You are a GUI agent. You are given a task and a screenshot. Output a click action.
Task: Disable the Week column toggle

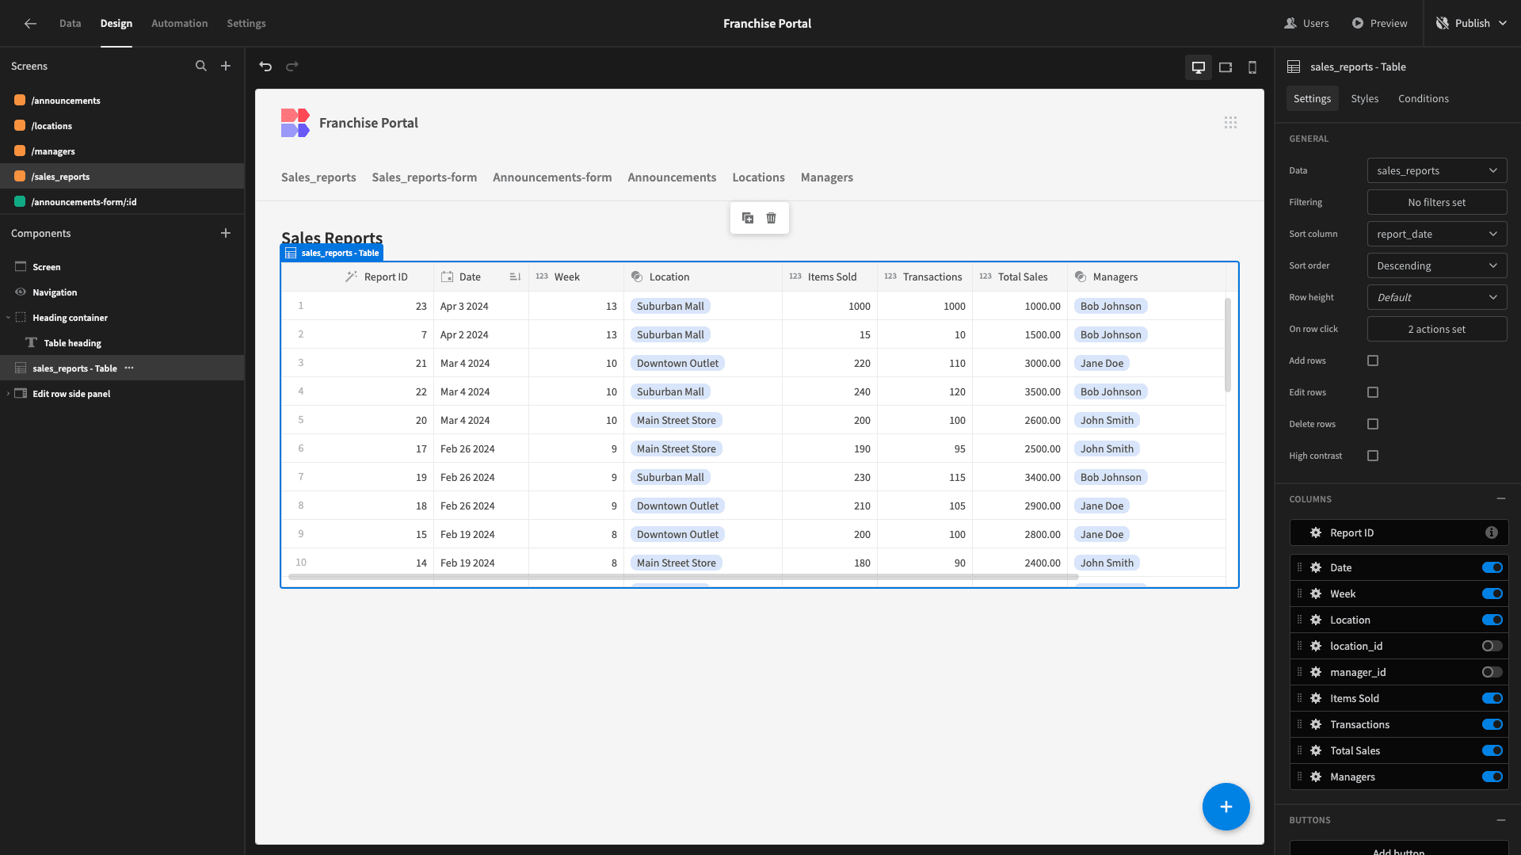[1492, 594]
